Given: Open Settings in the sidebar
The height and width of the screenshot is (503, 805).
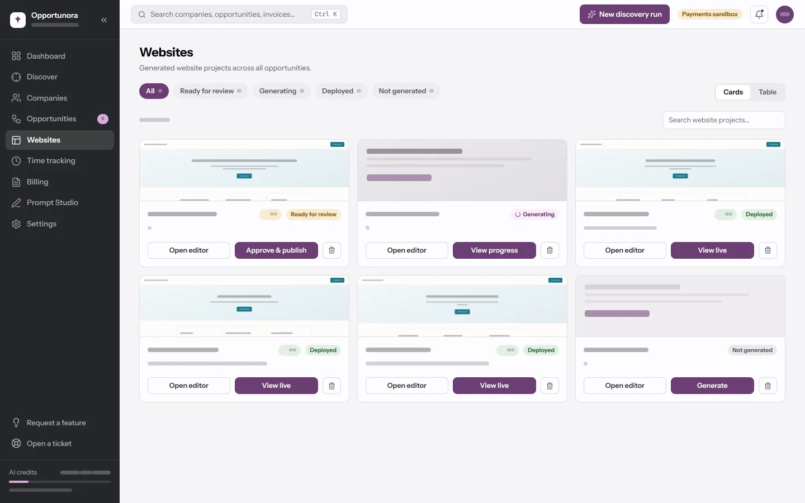Looking at the screenshot, I should point(60,224).
